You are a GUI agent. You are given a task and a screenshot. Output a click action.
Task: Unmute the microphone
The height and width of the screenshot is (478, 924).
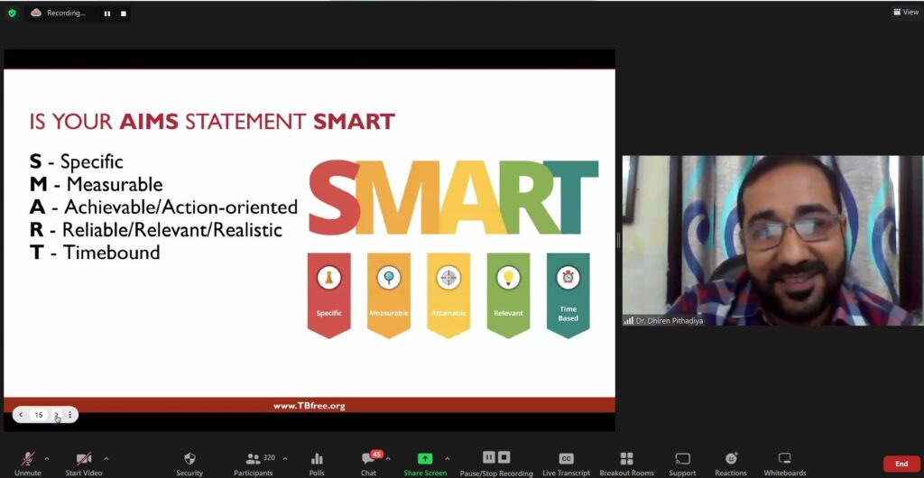28,460
